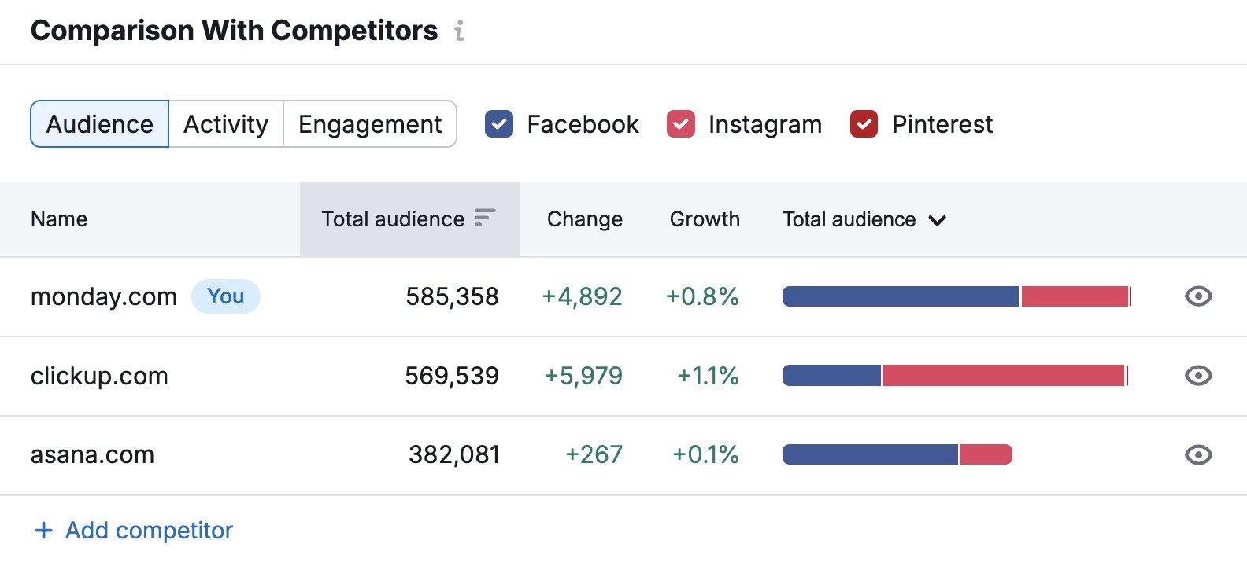The width and height of the screenshot is (1247, 577).
Task: Click the Growth column header
Action: [704, 219]
